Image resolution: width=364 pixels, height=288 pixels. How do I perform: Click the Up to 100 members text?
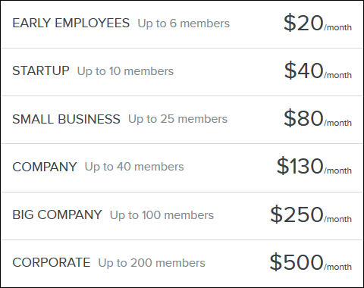(x=162, y=215)
